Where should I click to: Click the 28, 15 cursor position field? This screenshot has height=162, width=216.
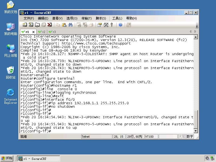pos(119,137)
